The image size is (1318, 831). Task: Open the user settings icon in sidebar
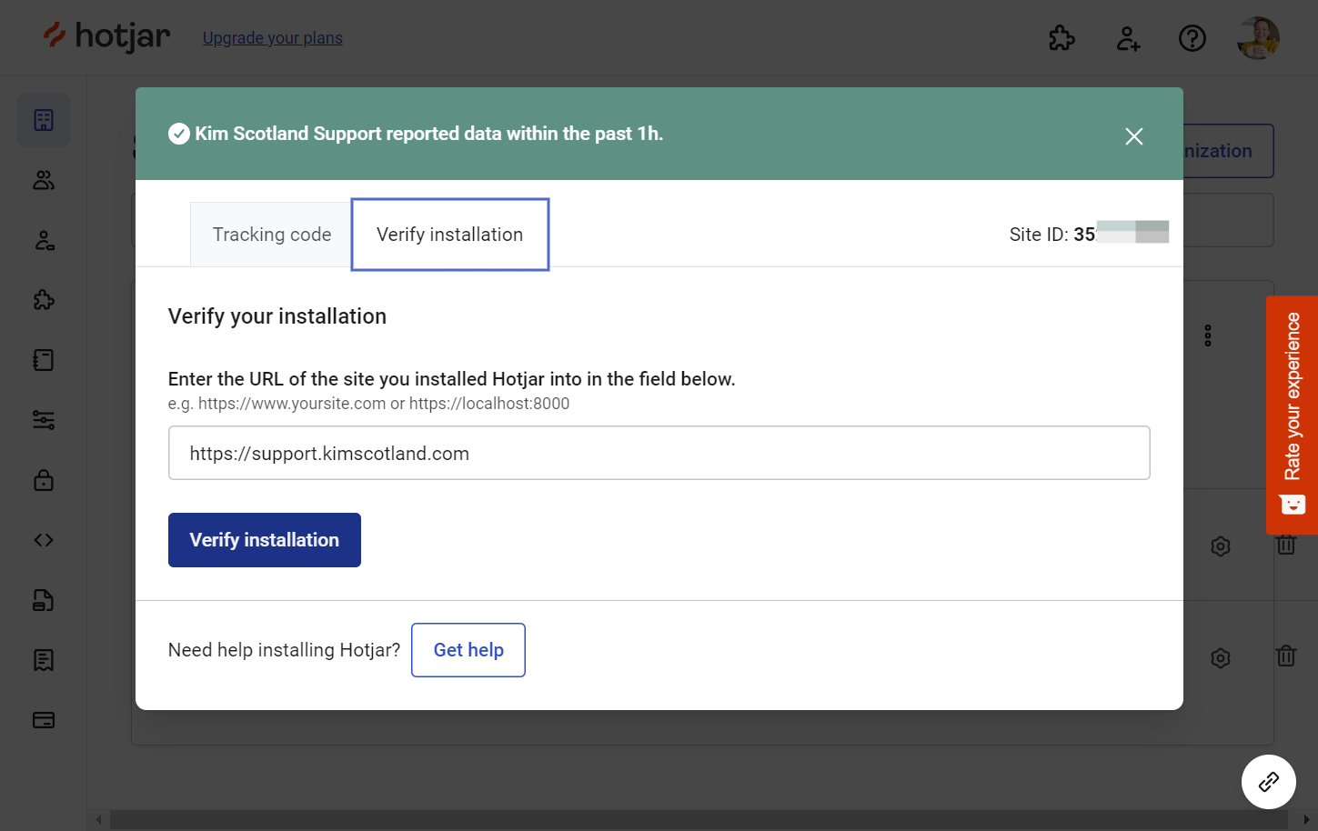click(x=44, y=240)
